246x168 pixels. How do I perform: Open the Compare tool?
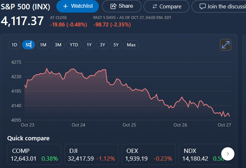pyautogui.click(x=166, y=6)
